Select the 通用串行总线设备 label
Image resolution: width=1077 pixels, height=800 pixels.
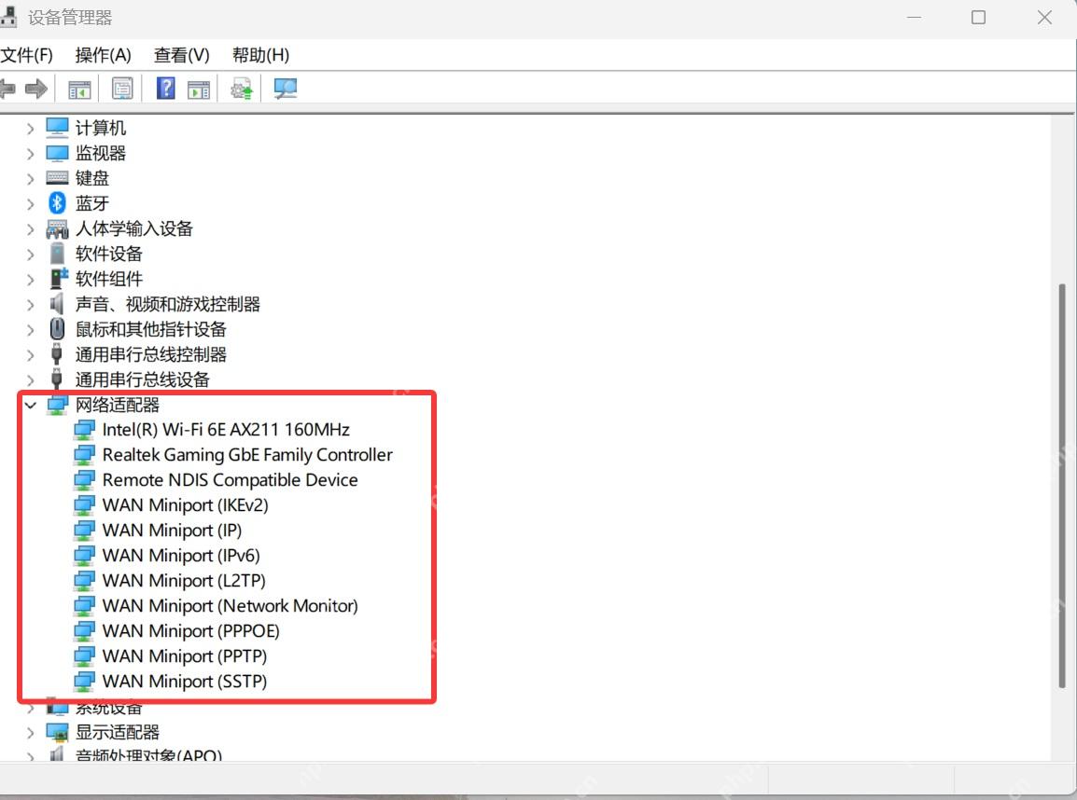coord(142,379)
